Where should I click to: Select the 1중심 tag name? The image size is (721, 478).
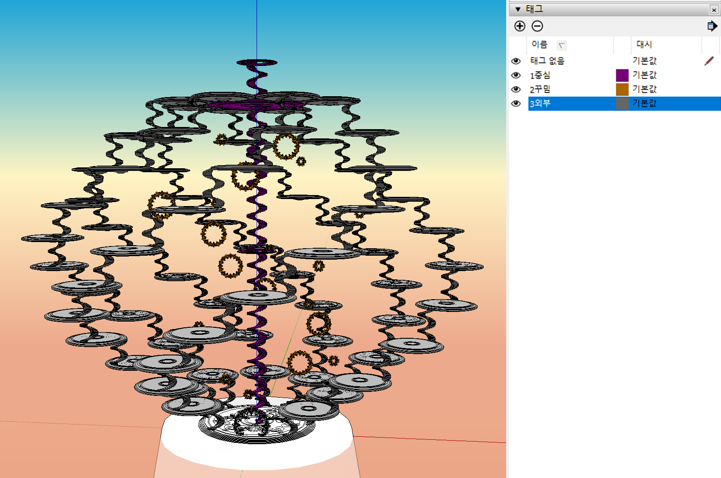coord(540,75)
